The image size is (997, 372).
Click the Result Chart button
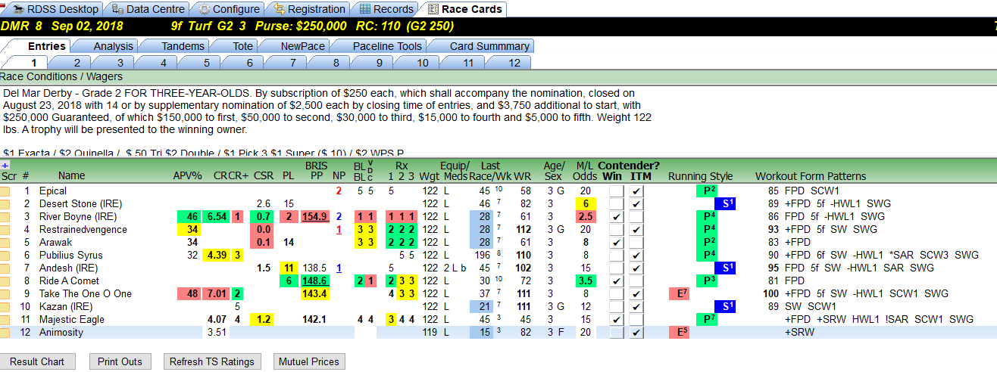tap(37, 361)
